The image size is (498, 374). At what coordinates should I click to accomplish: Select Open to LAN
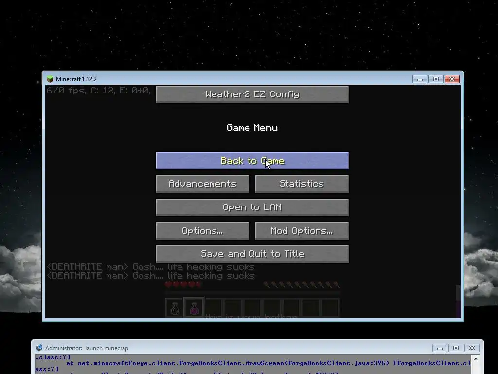click(x=252, y=207)
